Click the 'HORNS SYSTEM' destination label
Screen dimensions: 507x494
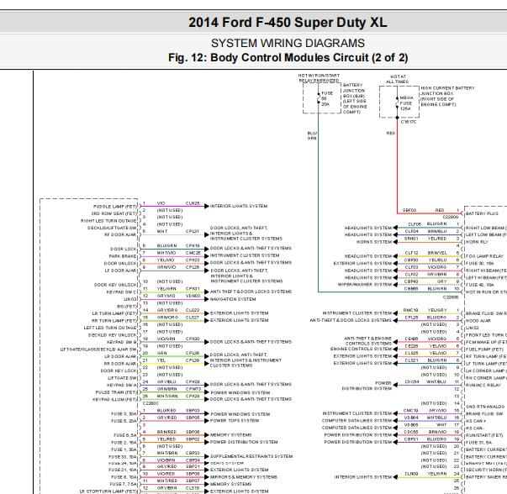pos(374,242)
